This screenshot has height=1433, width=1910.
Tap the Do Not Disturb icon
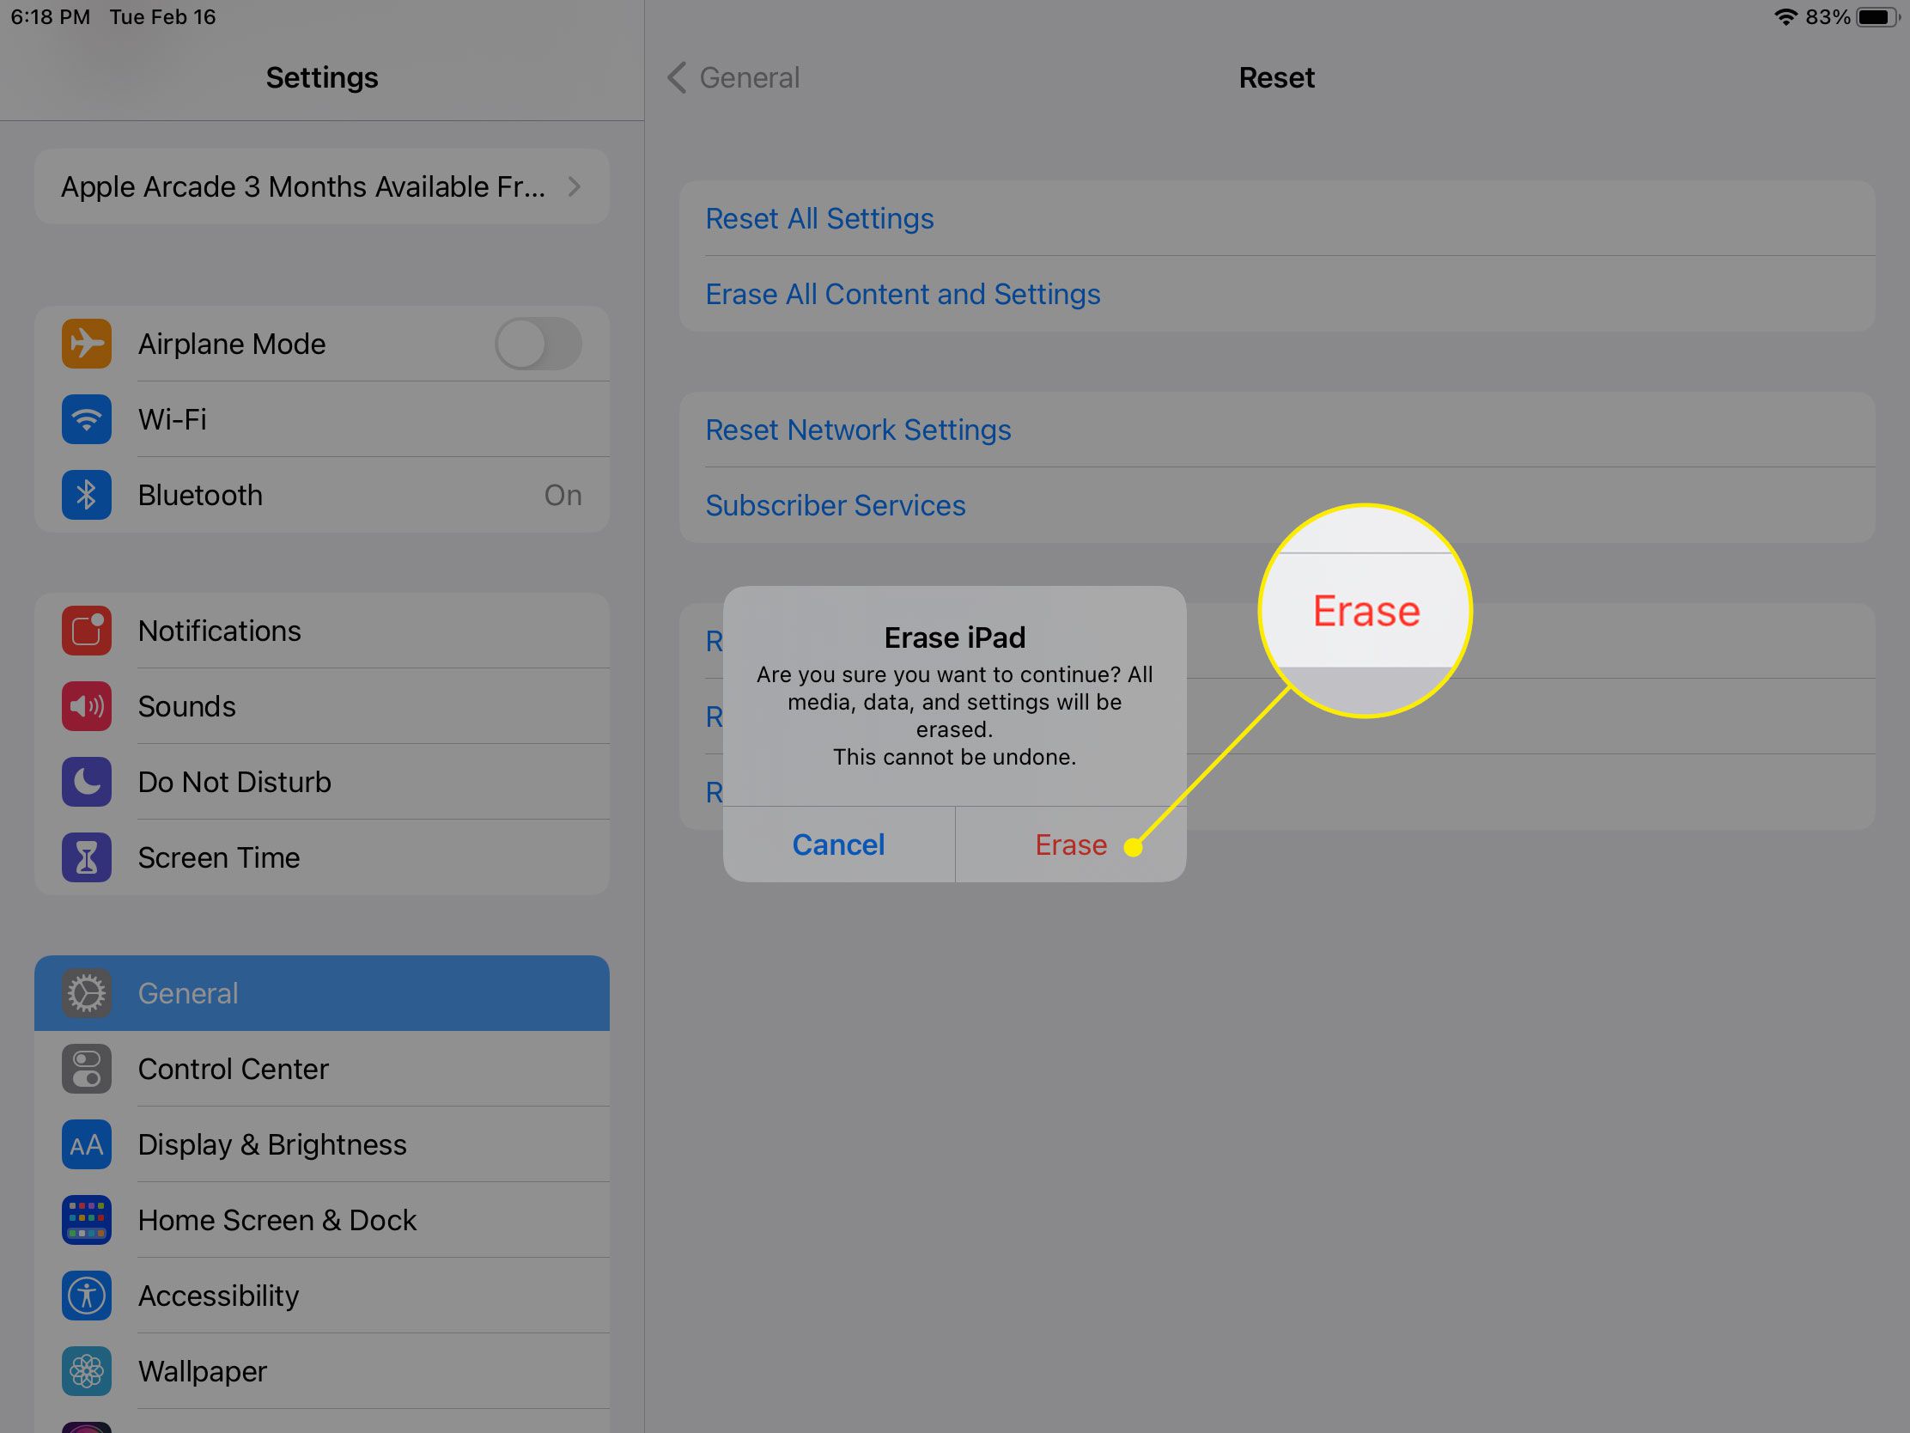pyautogui.click(x=86, y=781)
